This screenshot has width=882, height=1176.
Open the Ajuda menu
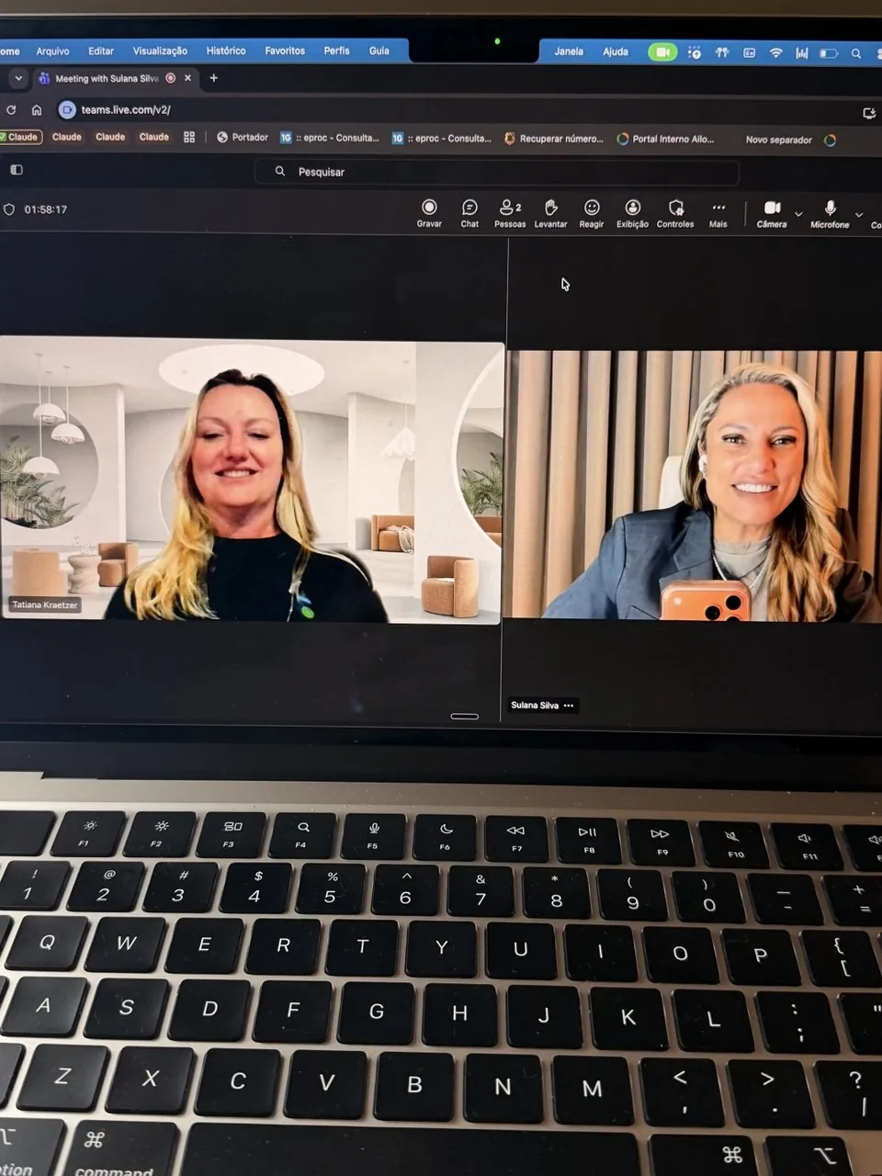point(616,51)
